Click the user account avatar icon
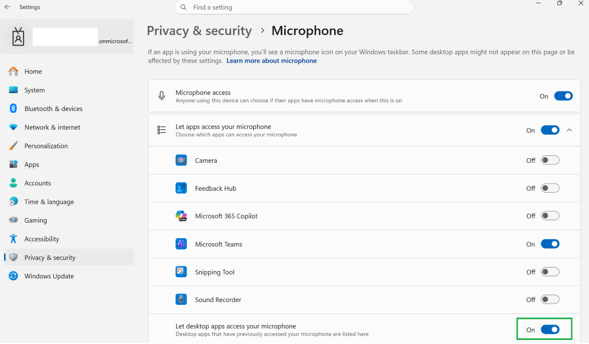Viewport: 589px width, 344px height. (x=18, y=36)
